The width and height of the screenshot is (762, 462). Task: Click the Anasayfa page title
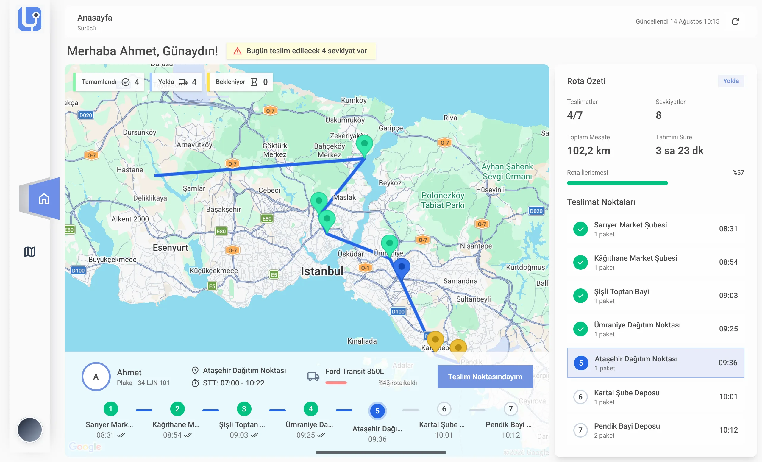[x=95, y=18]
